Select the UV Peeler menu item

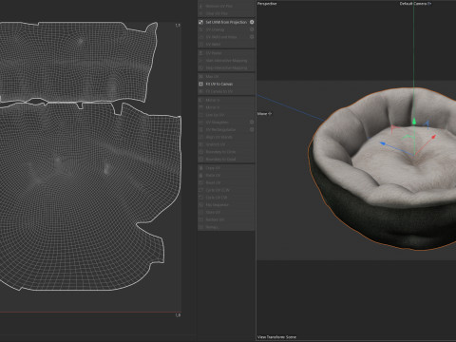point(226,53)
